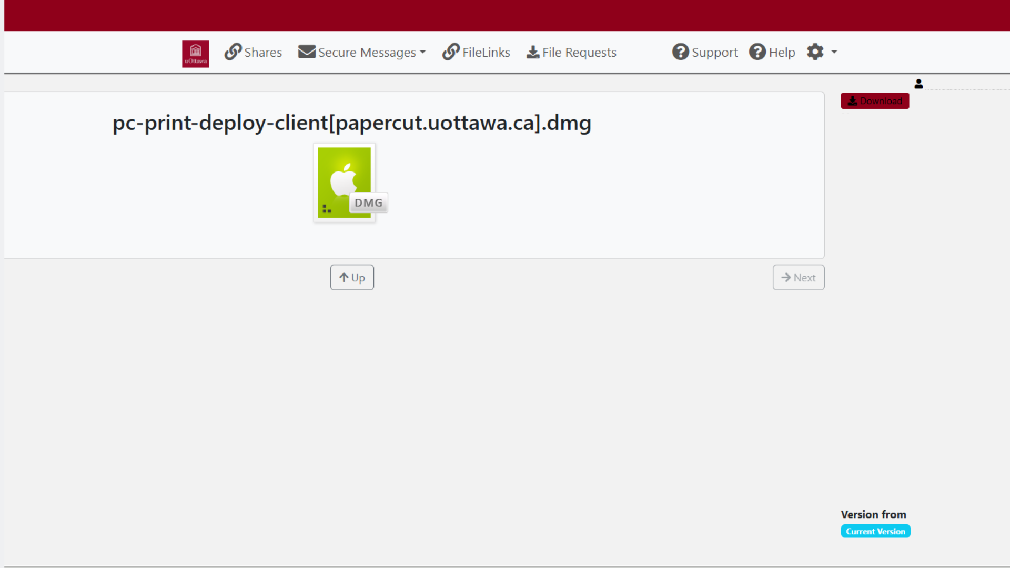
Task: Select the Current Version badge
Action: [x=875, y=531]
